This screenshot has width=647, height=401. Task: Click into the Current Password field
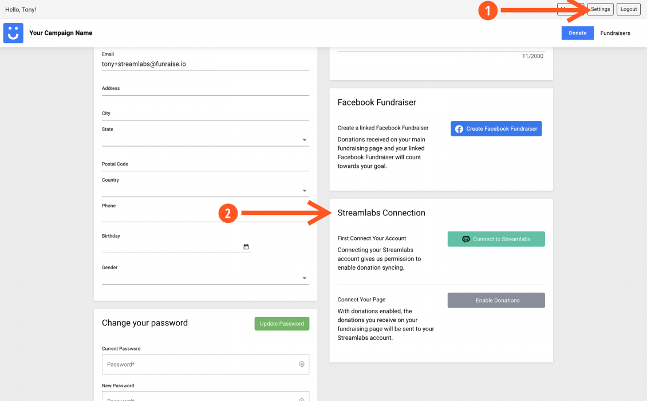pyautogui.click(x=189, y=364)
